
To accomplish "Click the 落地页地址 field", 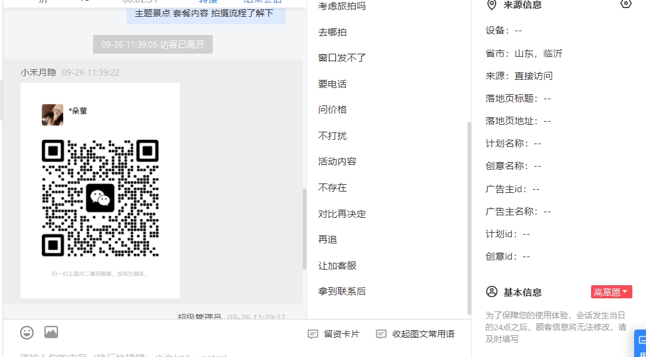I will click(518, 121).
